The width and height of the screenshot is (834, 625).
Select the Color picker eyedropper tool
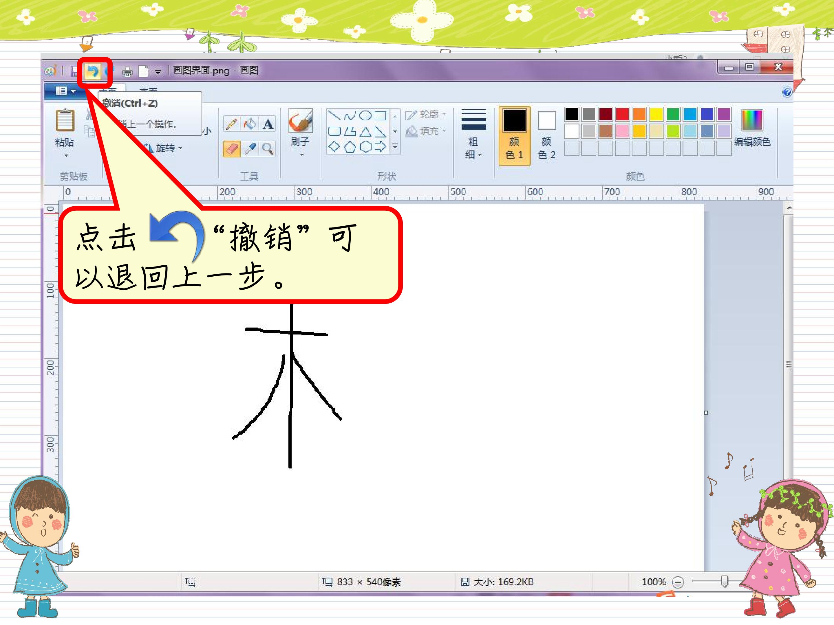250,149
